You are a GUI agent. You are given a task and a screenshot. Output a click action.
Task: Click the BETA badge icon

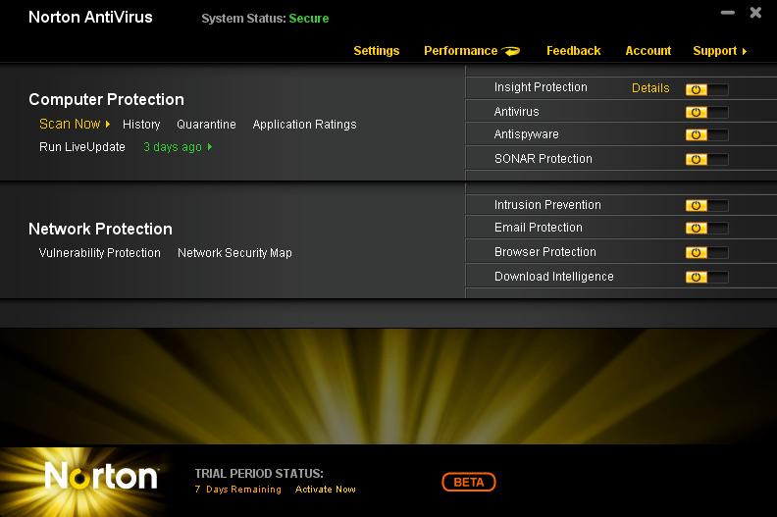coord(469,482)
